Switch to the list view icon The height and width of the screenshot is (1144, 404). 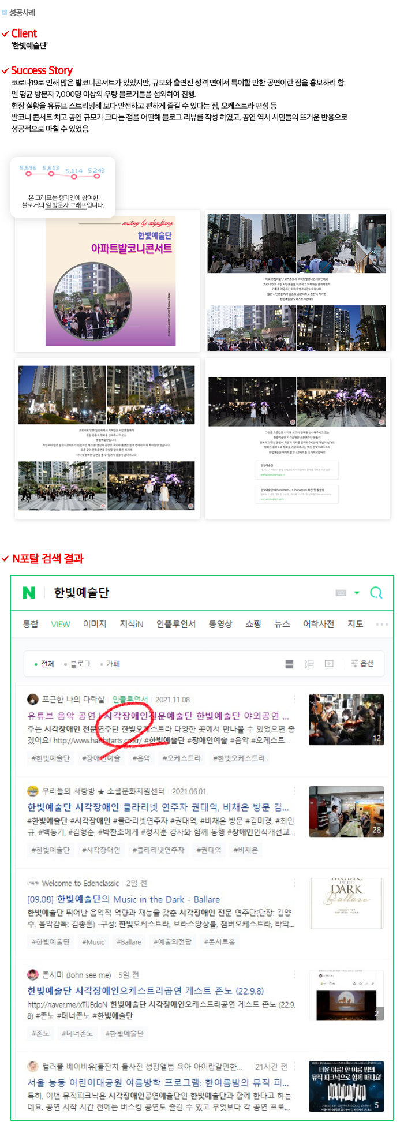[x=289, y=664]
